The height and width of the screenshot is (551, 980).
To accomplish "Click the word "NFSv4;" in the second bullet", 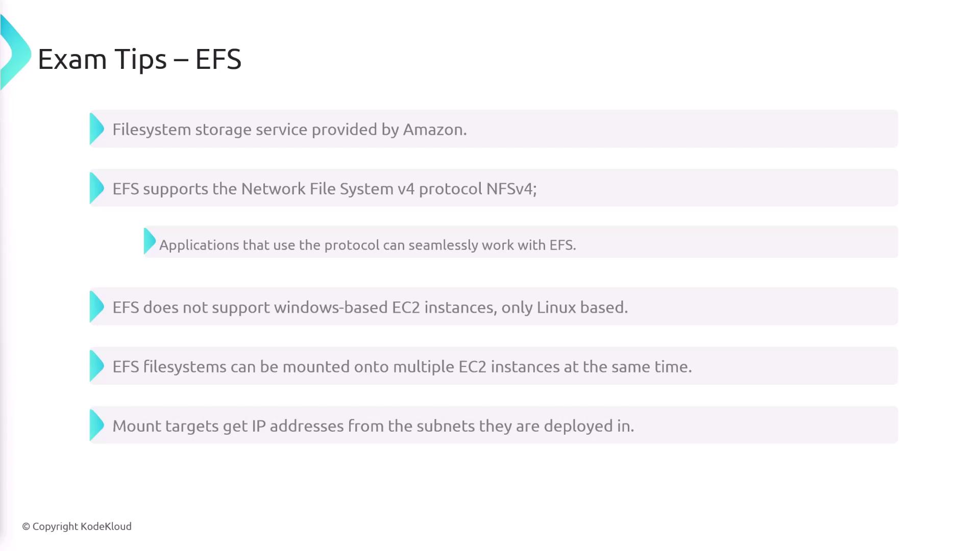I will point(511,189).
